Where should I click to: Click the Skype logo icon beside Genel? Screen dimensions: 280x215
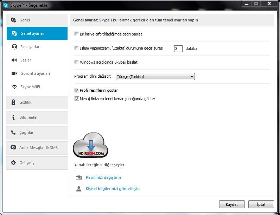[x=13, y=20]
